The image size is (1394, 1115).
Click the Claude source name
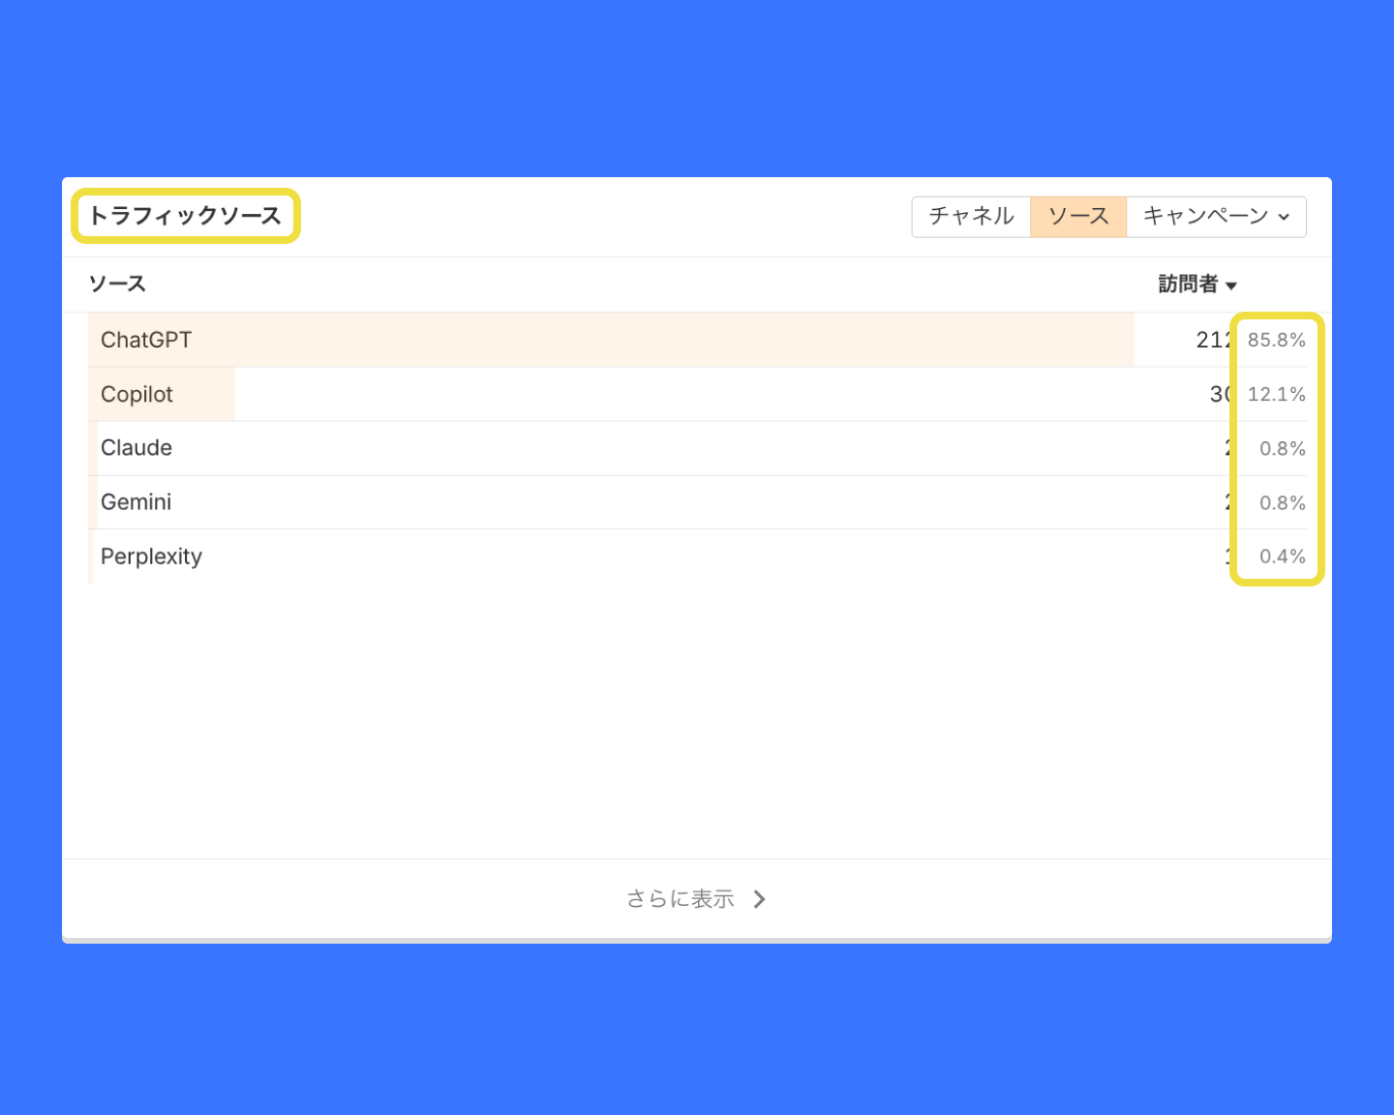pos(136,448)
